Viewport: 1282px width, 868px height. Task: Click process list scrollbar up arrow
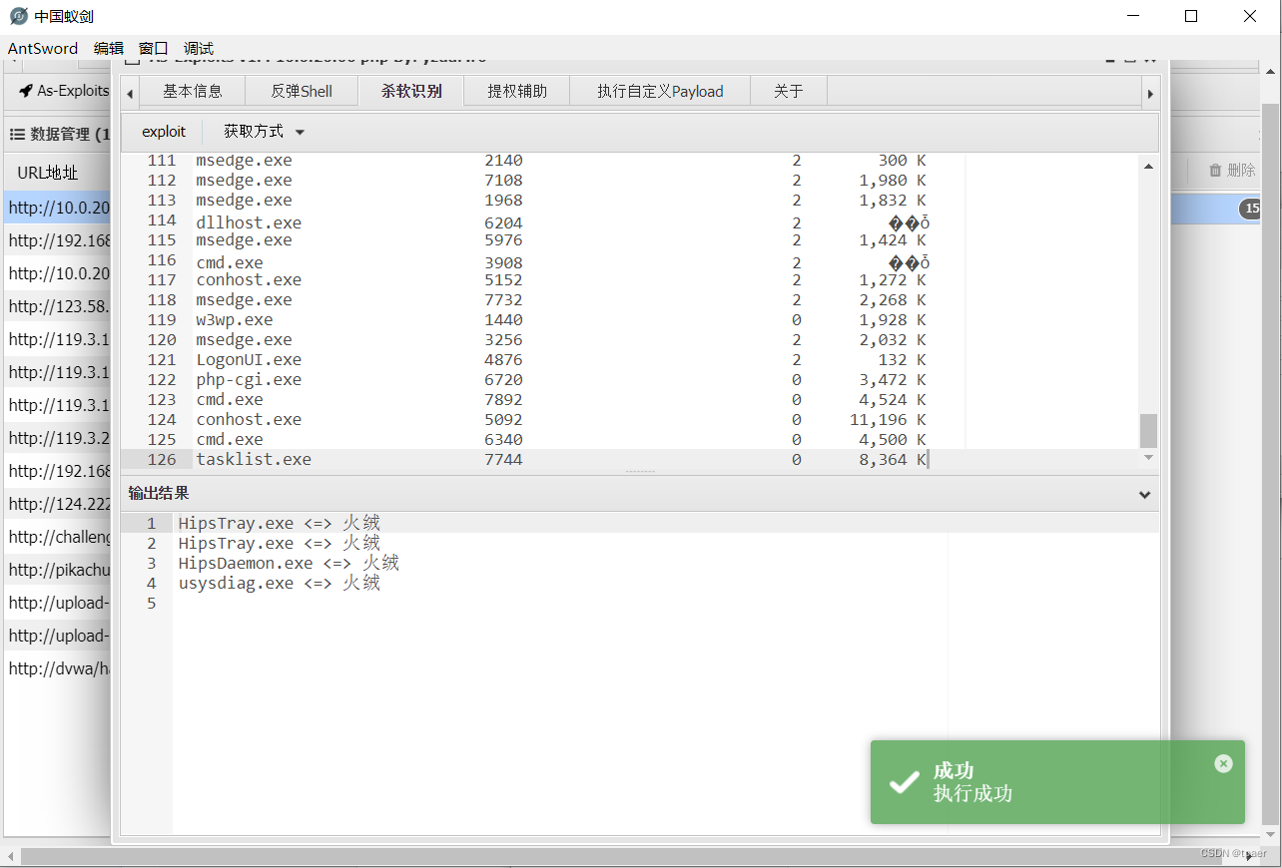point(1149,167)
